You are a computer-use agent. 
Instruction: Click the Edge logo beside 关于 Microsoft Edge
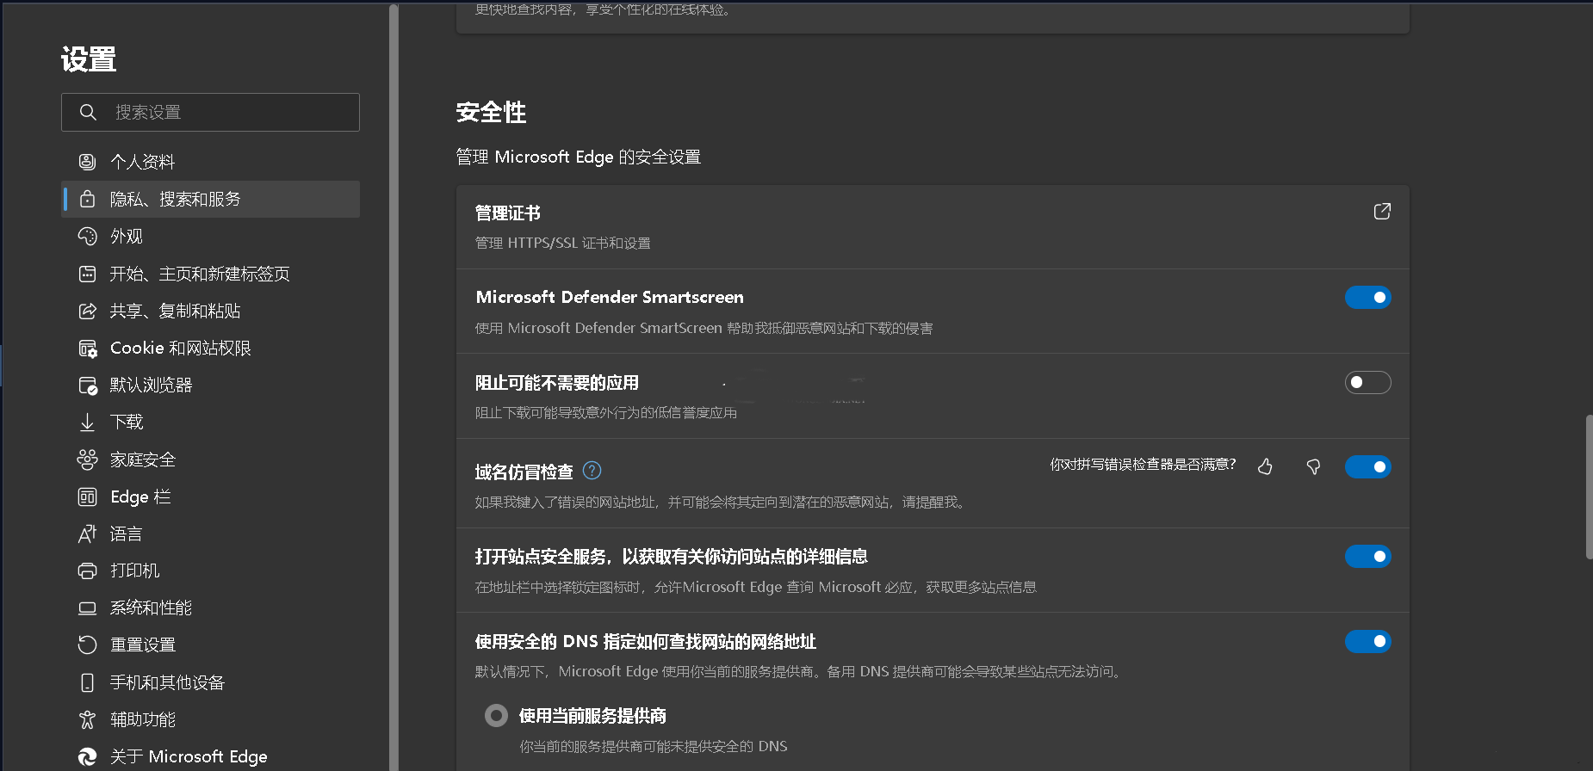pyautogui.click(x=87, y=756)
